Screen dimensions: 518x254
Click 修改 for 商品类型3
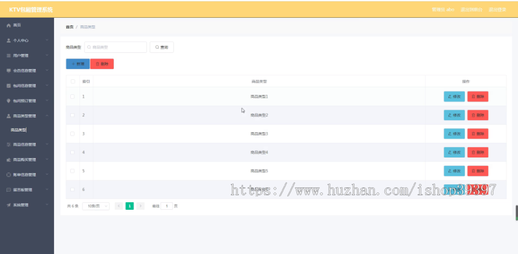(454, 133)
